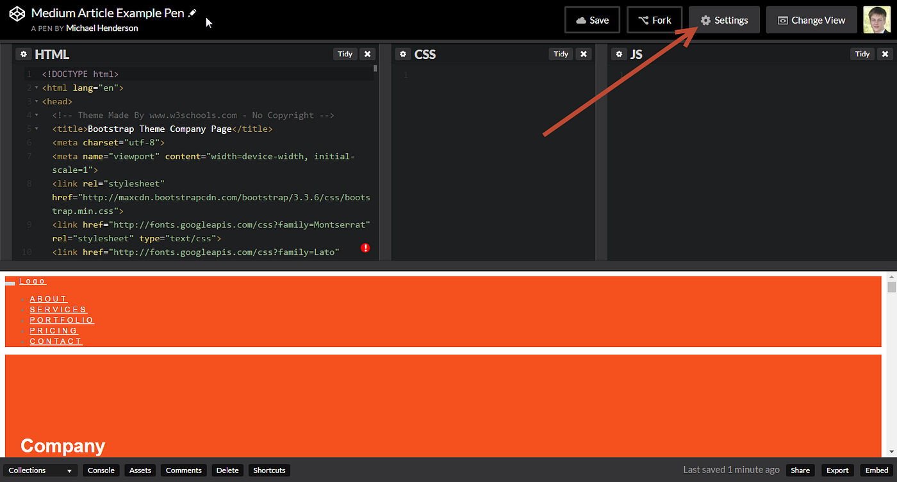Close the CSS editor panel

point(583,54)
